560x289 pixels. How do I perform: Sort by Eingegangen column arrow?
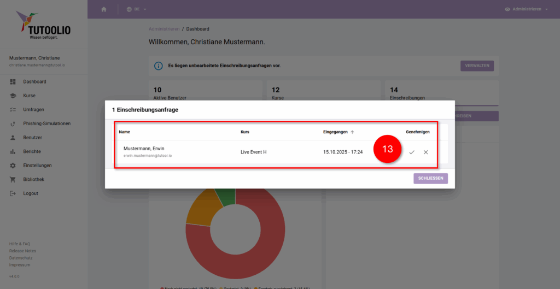pos(352,132)
